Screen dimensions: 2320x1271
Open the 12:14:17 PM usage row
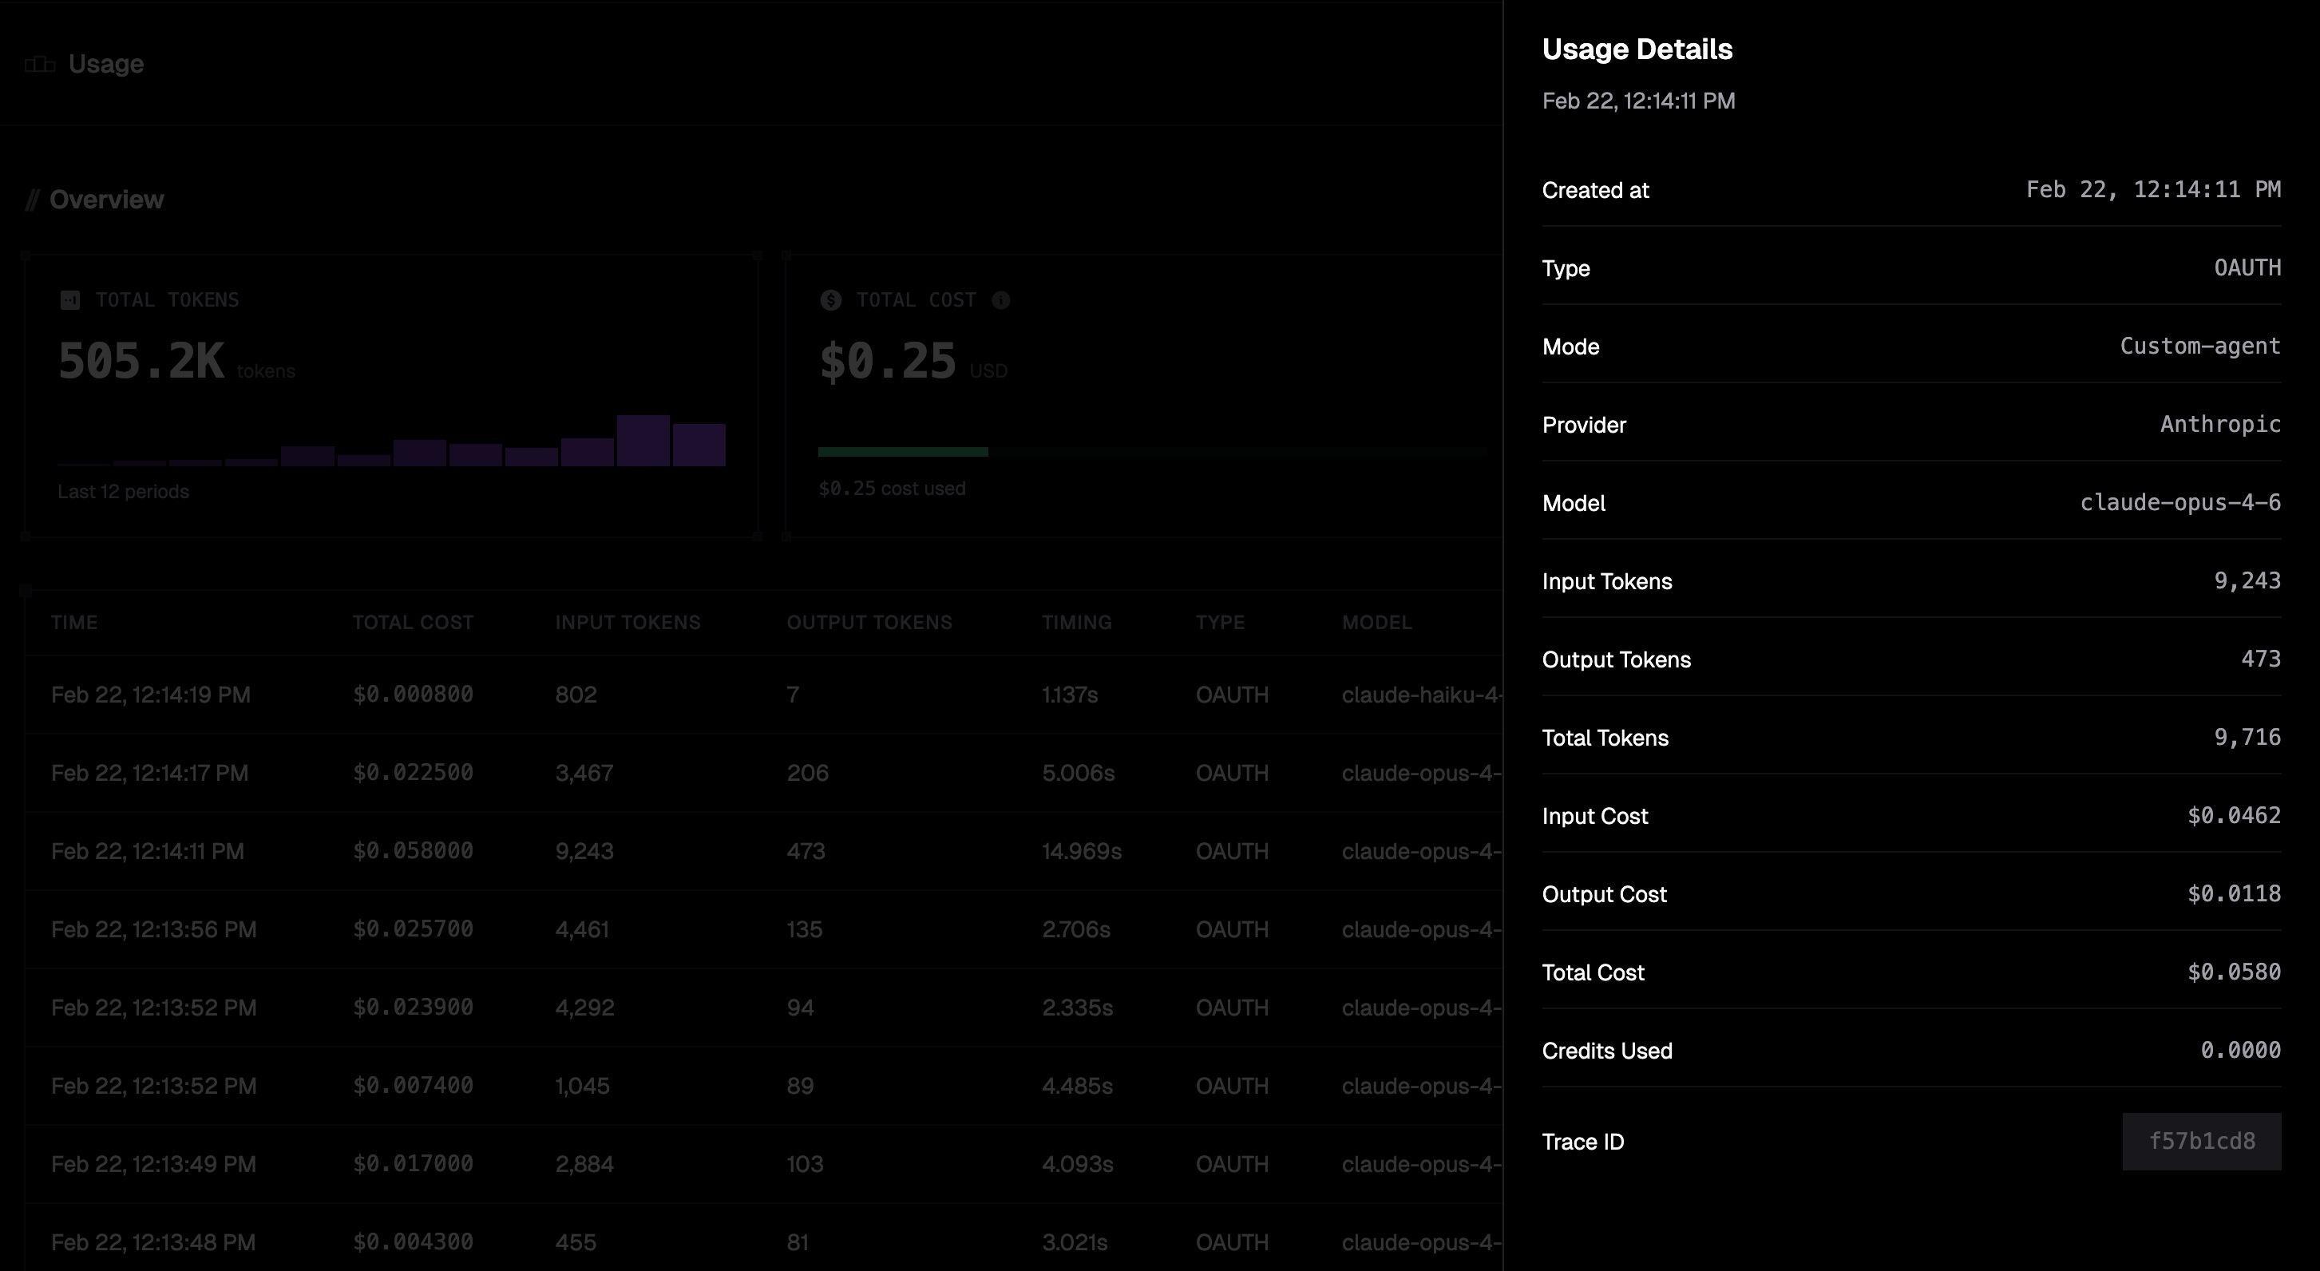(149, 773)
